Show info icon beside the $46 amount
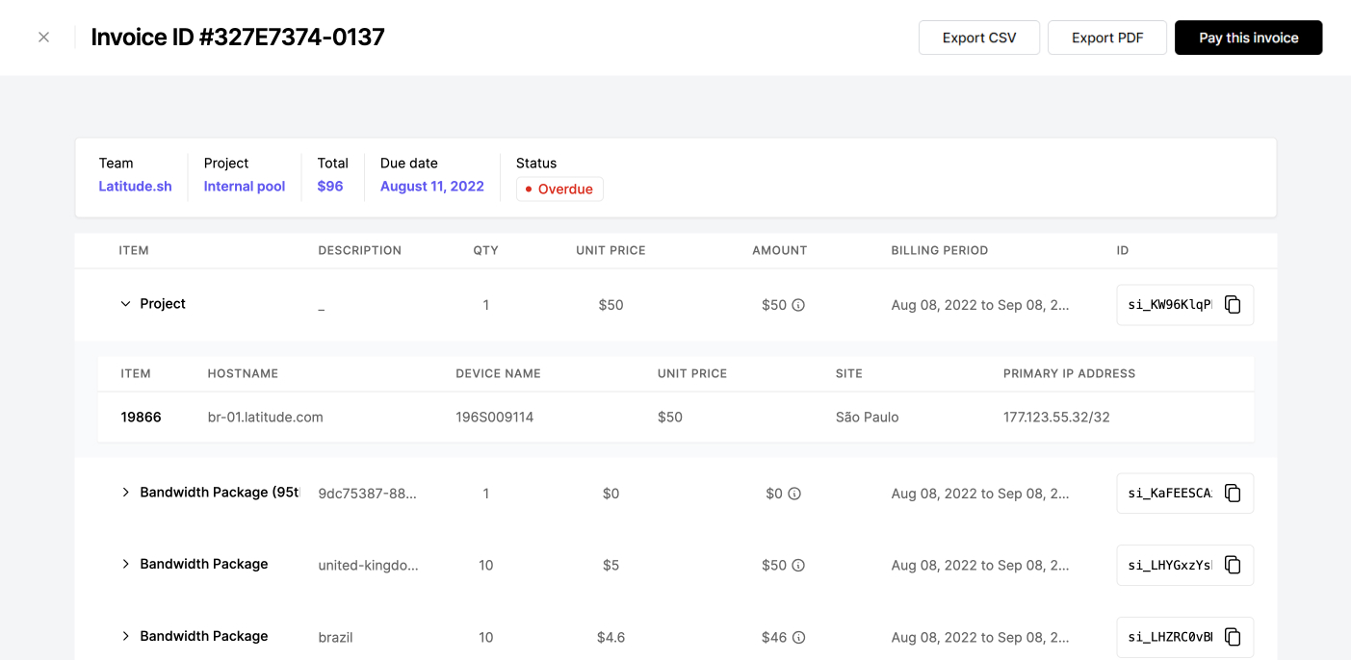Image resolution: width=1351 pixels, height=660 pixels. tap(798, 638)
